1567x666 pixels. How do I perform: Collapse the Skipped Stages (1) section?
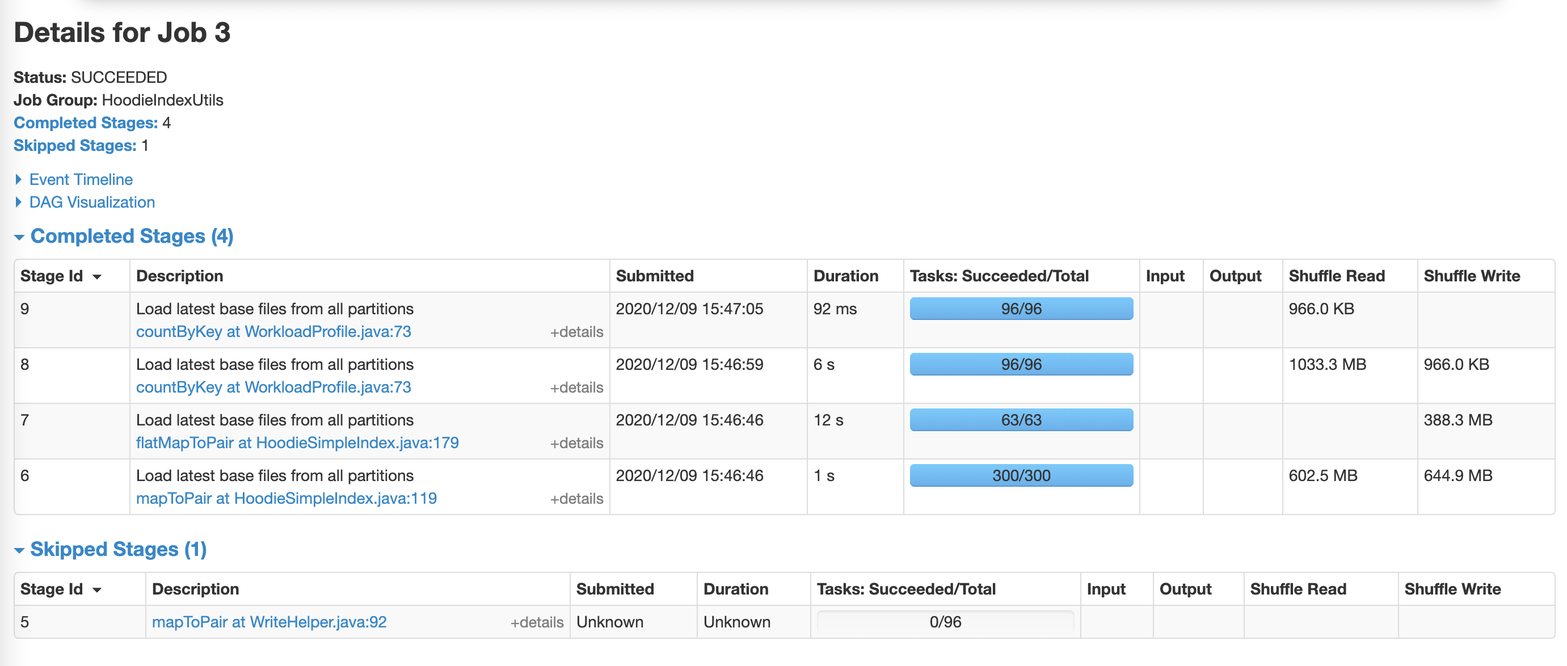point(118,549)
